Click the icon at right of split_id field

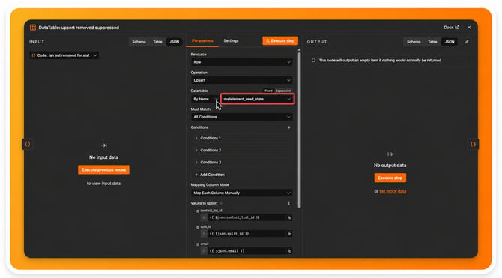289,234
